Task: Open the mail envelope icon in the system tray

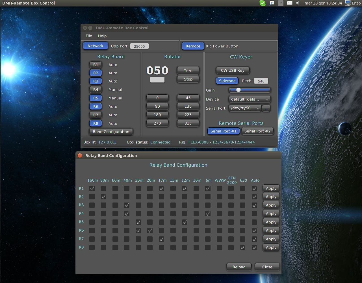Action: (289, 3)
